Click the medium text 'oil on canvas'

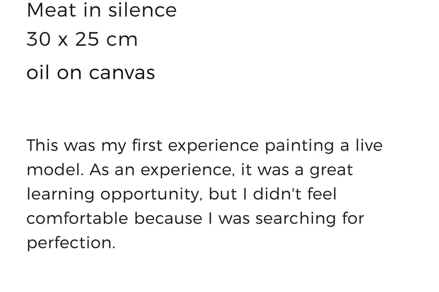[90, 73]
